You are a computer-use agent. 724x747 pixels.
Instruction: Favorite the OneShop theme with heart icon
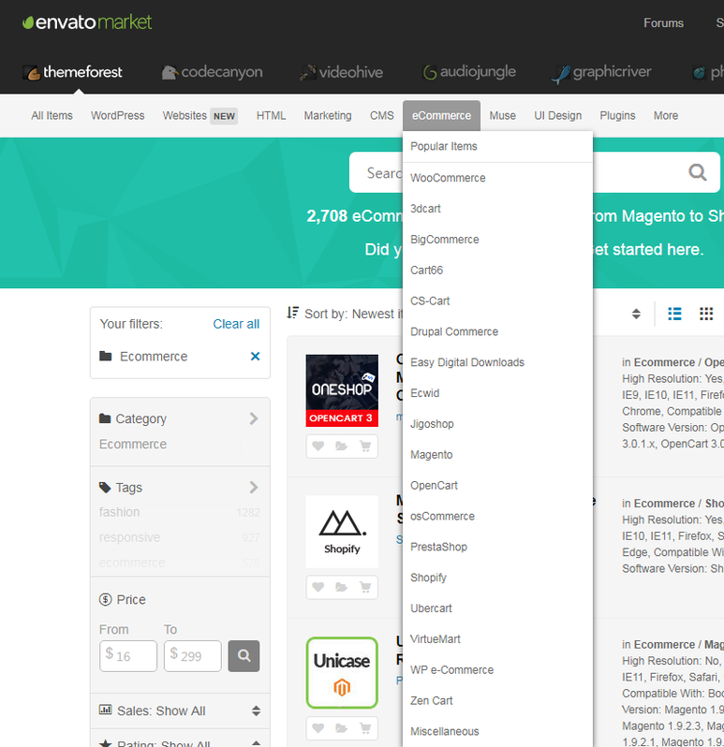pyautogui.click(x=318, y=447)
